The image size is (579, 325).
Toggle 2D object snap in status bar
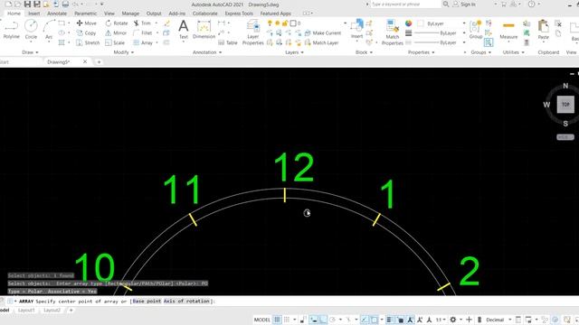(x=375, y=320)
